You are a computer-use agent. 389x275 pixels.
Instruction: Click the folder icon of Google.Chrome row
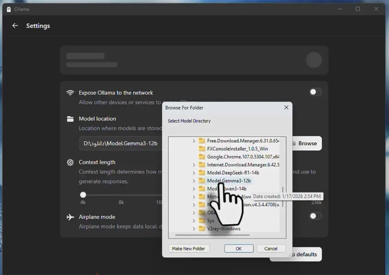pos(202,157)
